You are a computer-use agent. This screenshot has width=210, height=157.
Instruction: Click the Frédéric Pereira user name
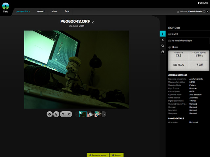point(195,11)
